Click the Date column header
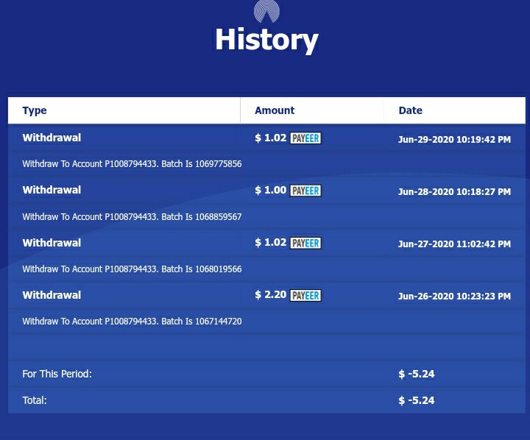 point(410,110)
